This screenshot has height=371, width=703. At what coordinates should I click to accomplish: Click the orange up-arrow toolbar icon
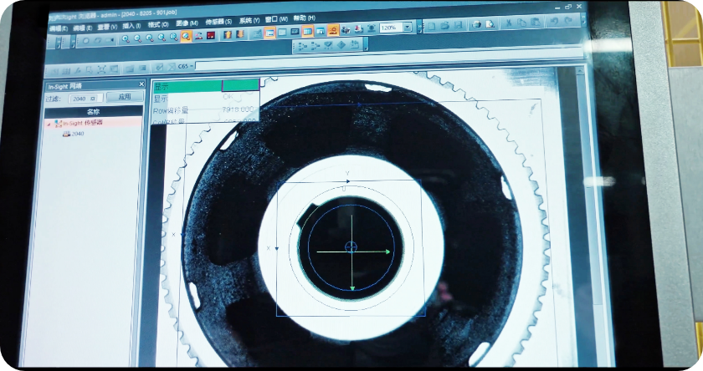pos(228,34)
